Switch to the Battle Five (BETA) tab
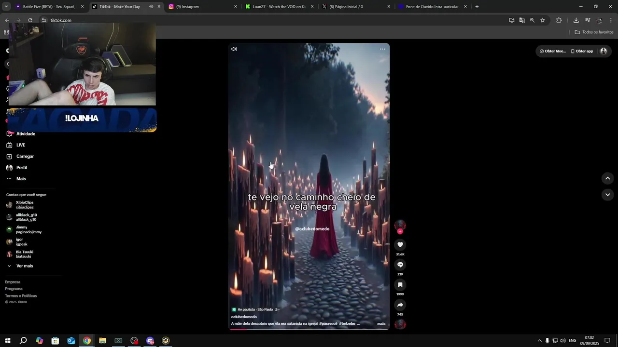Viewport: 618px width, 347px height. click(48, 7)
